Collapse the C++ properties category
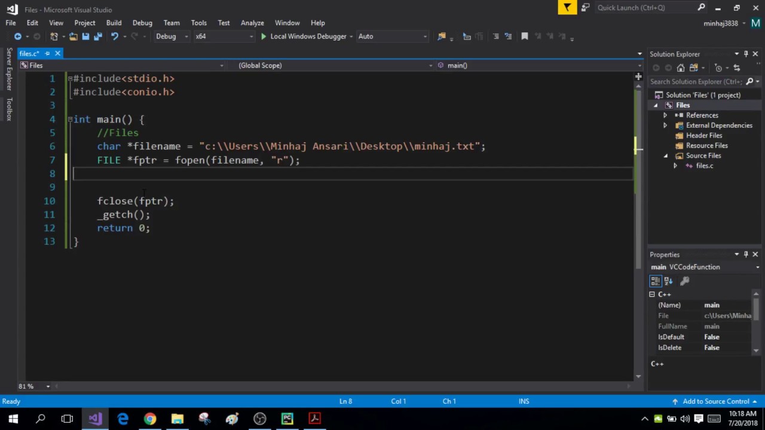 click(652, 294)
